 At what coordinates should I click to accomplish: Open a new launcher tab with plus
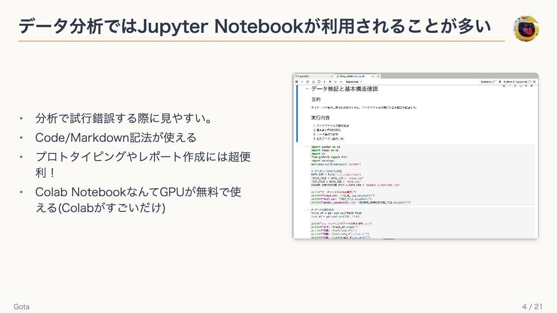pyautogui.click(x=378, y=76)
